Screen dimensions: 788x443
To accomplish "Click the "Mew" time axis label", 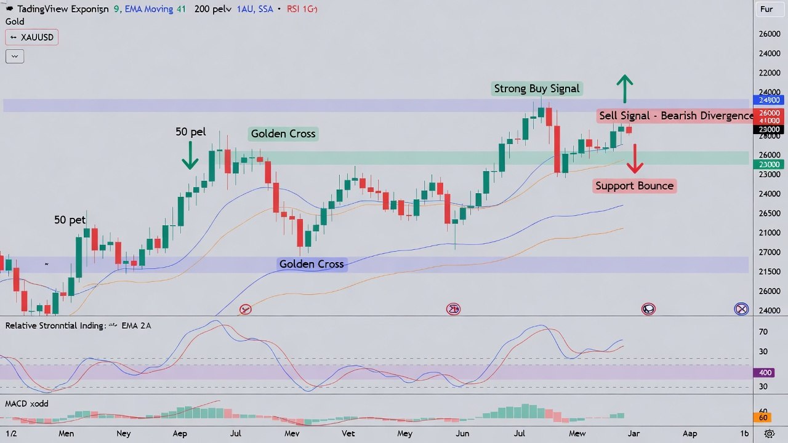I will coord(577,433).
